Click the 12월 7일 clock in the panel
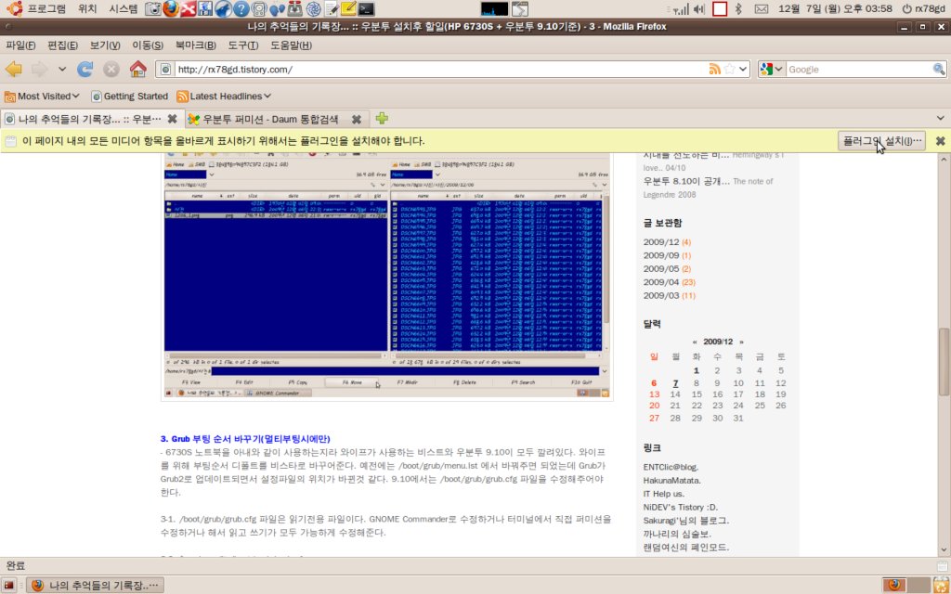 click(x=835, y=8)
